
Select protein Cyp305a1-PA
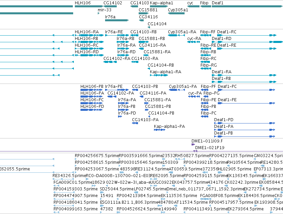coord(183,87)
